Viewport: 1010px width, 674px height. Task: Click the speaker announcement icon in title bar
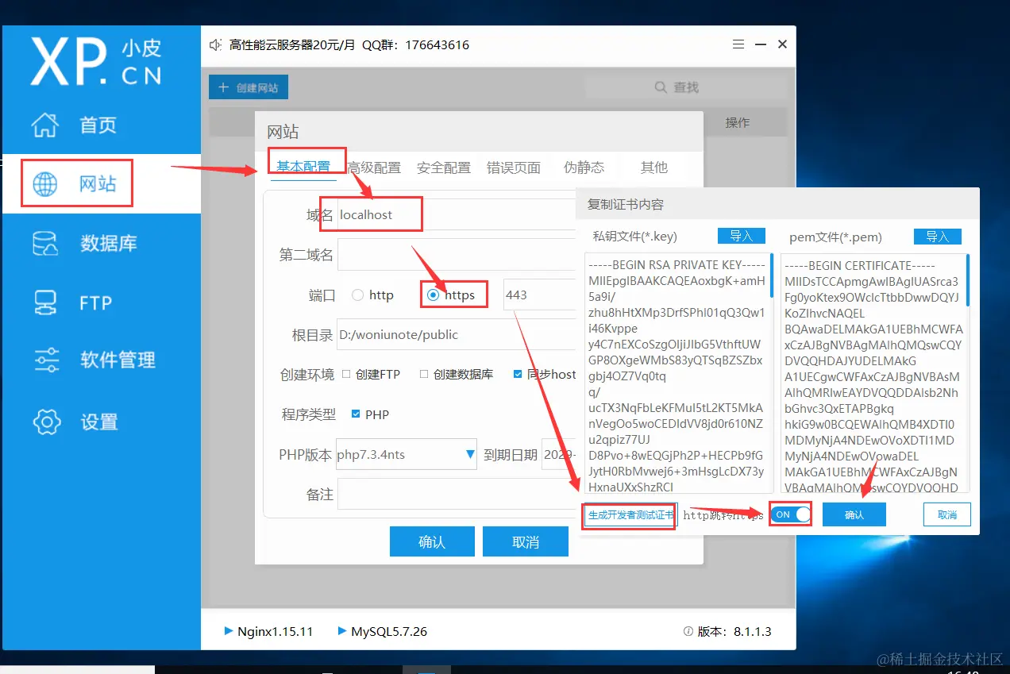point(215,45)
